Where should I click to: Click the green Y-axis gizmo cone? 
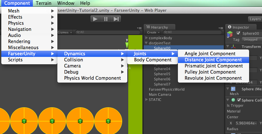tap(127, 45)
